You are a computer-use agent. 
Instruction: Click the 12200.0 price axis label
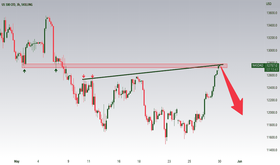click(x=272, y=100)
